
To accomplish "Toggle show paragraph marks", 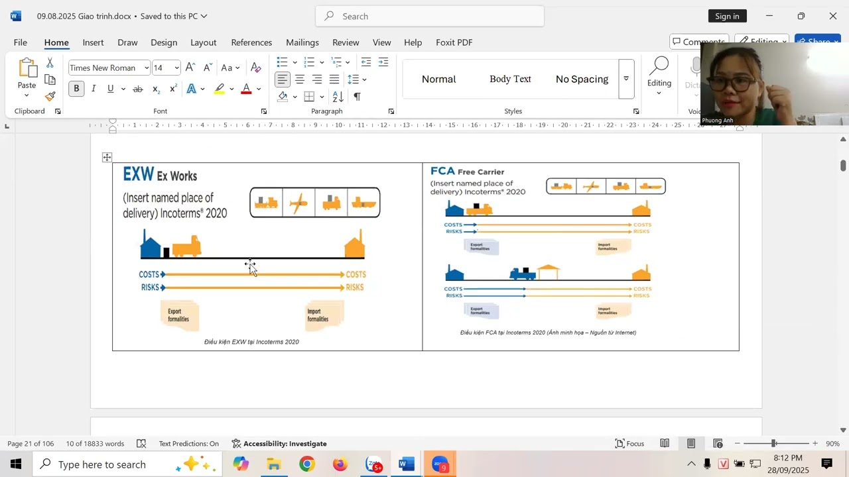I will (357, 97).
